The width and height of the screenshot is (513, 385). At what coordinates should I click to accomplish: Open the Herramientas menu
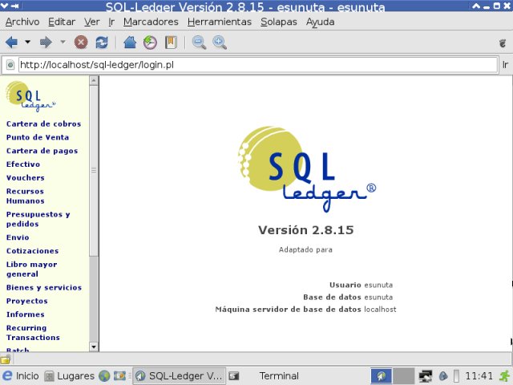pos(220,22)
